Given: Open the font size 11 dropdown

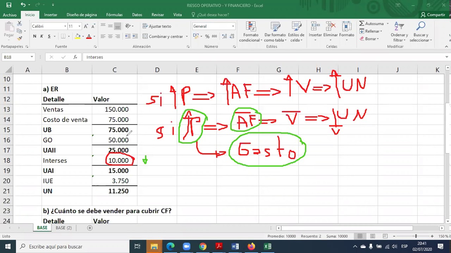Looking at the screenshot, I should 79,26.
